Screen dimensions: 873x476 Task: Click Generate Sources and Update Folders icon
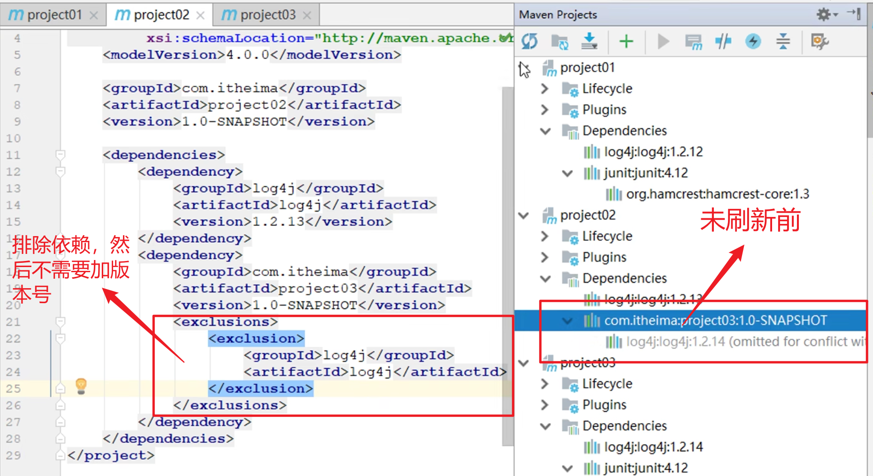coord(559,42)
